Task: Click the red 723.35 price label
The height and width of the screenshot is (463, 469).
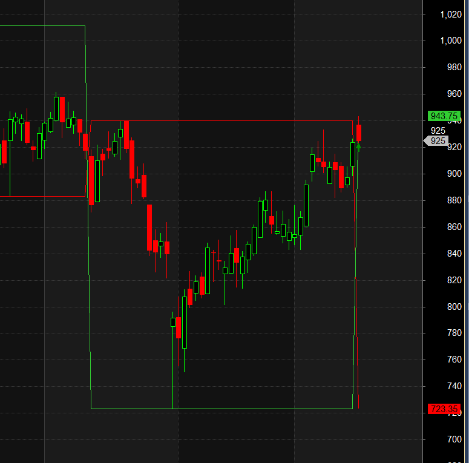Action: click(444, 409)
